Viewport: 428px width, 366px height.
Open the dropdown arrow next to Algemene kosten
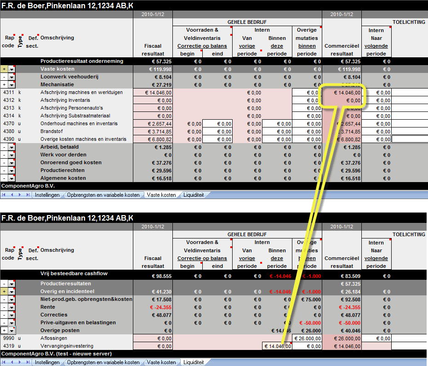coord(12,178)
